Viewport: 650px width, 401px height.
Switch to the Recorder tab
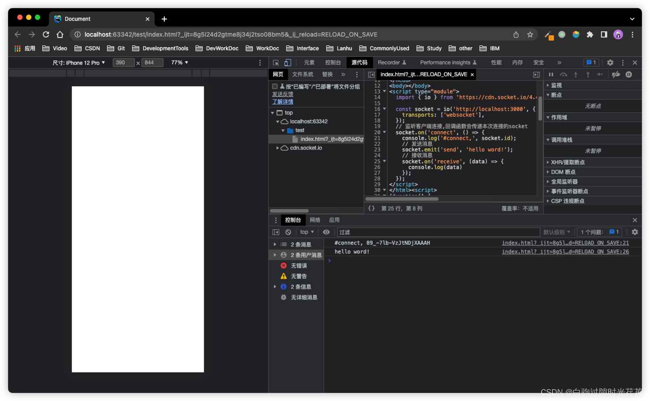click(392, 63)
